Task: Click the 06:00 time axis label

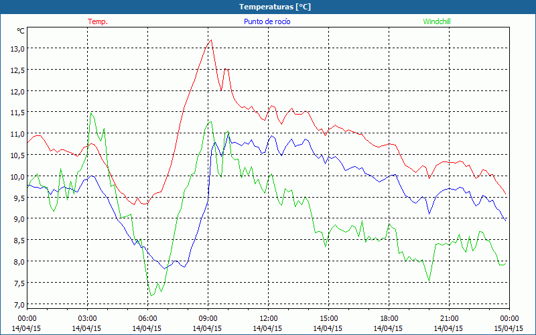Action: coord(147,319)
